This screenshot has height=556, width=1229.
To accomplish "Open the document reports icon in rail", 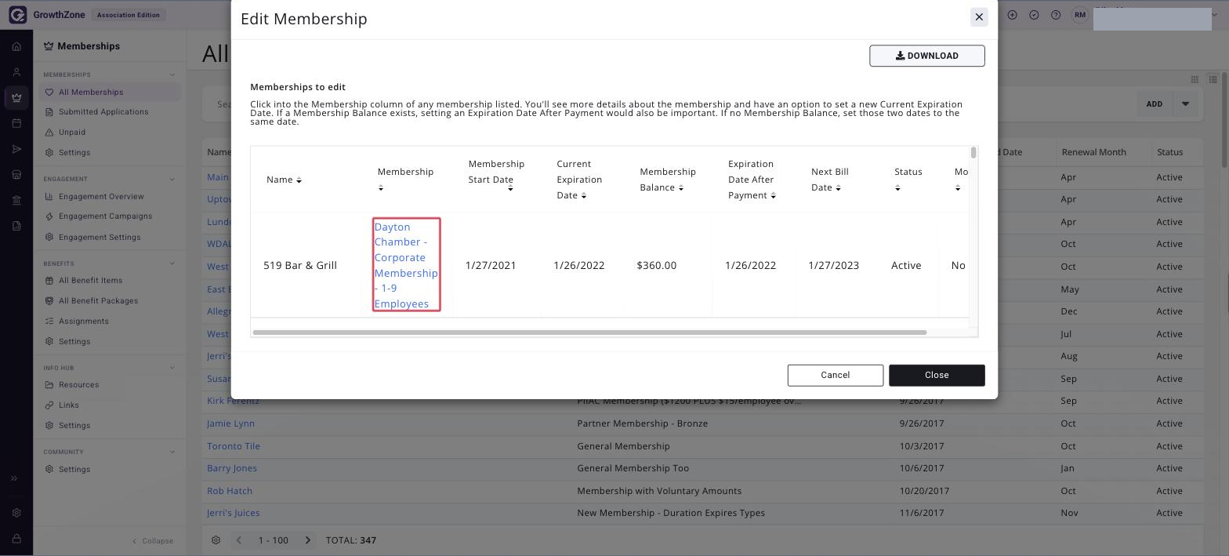I will (x=16, y=226).
